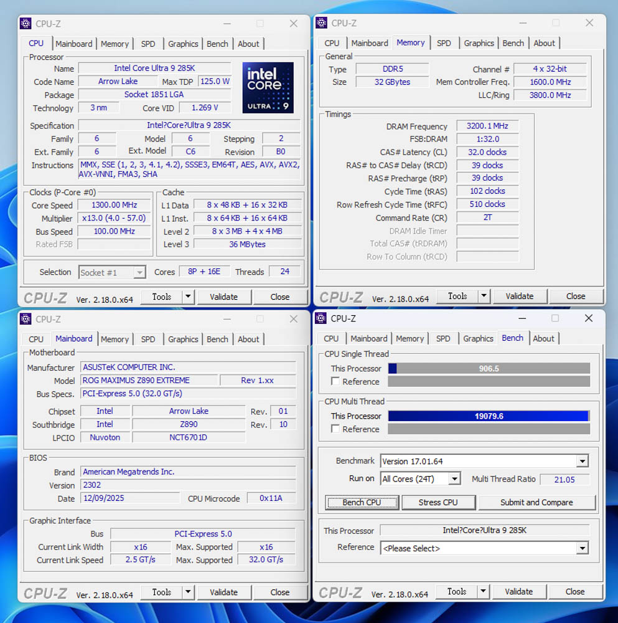Click the CPU Multi Thread score bar
Screen dimensions: 618x623
[x=489, y=416]
